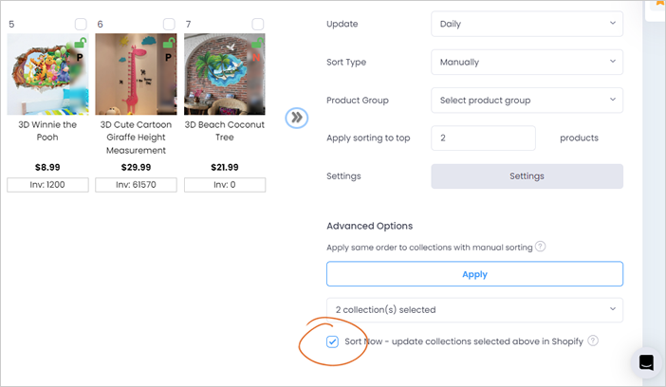Select checkbox for product number 6
Image resolution: width=666 pixels, height=387 pixels.
[x=169, y=24]
